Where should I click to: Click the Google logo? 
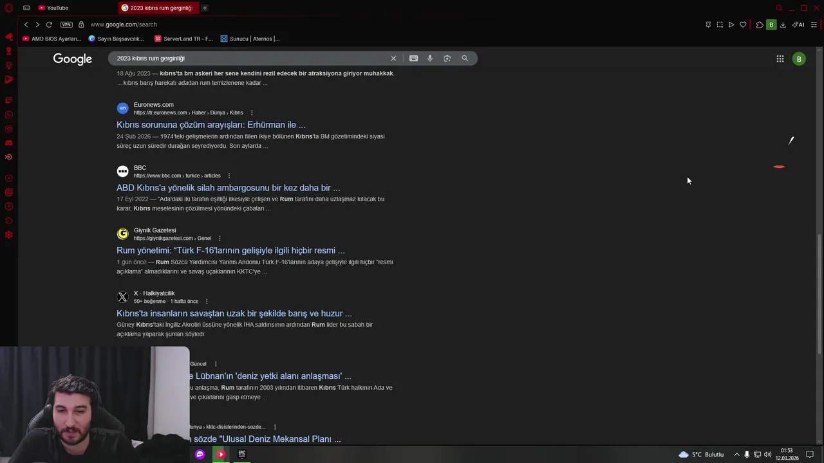pyautogui.click(x=72, y=59)
